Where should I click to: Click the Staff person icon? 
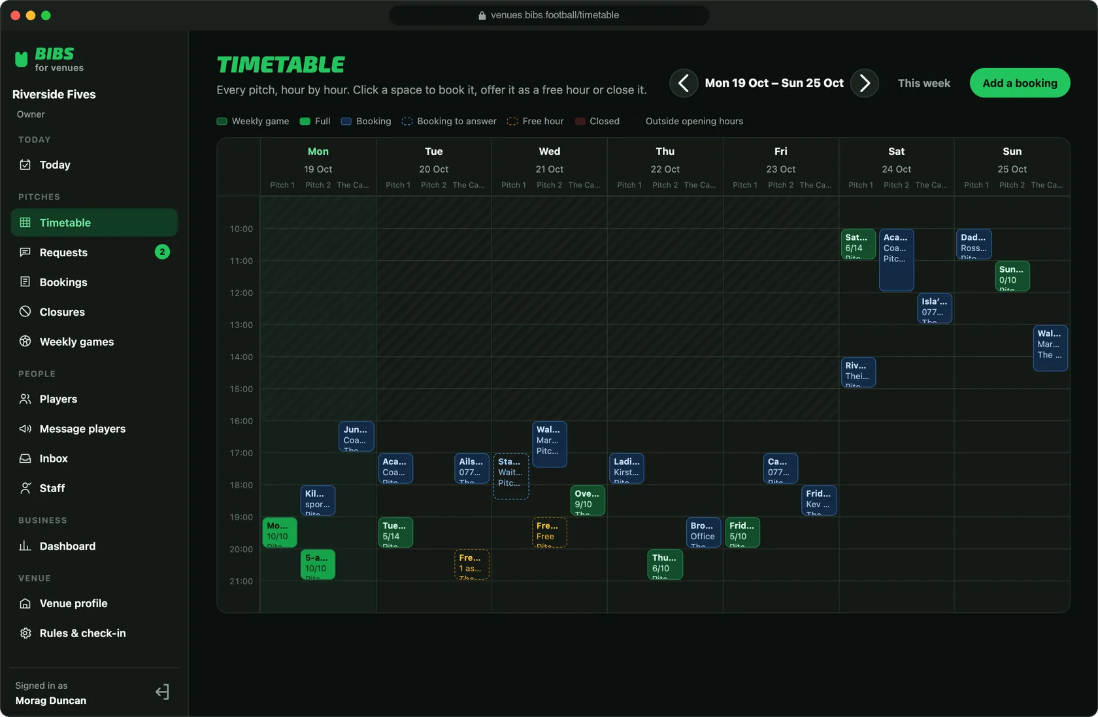point(25,488)
